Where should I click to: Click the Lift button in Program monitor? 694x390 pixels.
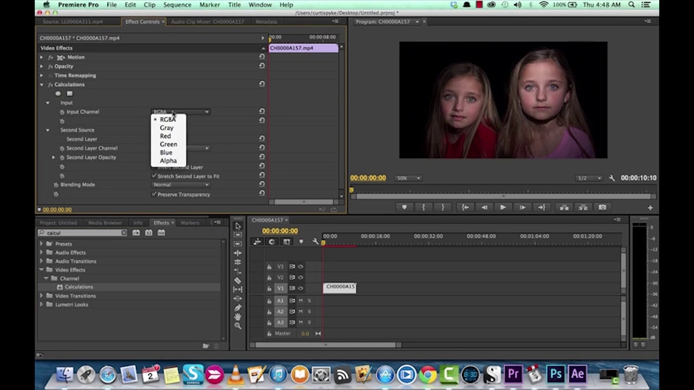click(x=564, y=207)
